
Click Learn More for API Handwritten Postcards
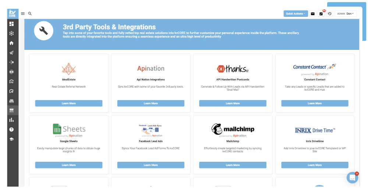tap(233, 103)
